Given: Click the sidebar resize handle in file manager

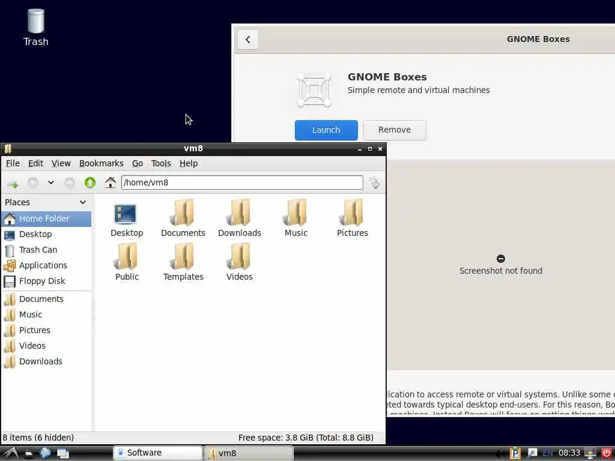Looking at the screenshot, I should tap(93, 312).
